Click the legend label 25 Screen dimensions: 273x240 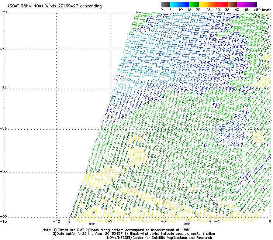tap(208, 10)
